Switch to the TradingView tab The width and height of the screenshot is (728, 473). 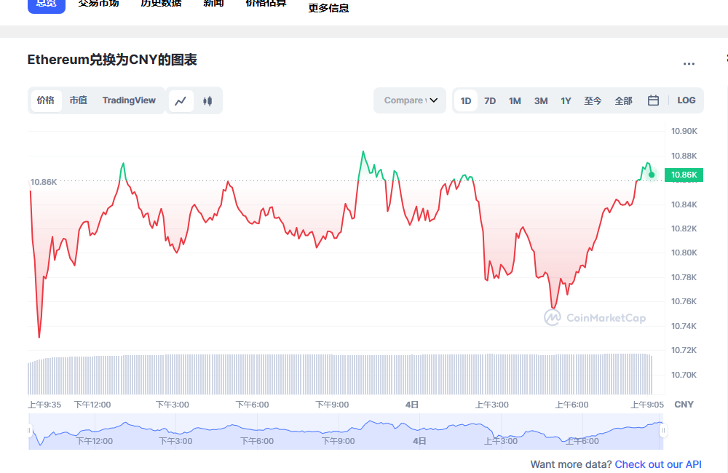coord(129,100)
